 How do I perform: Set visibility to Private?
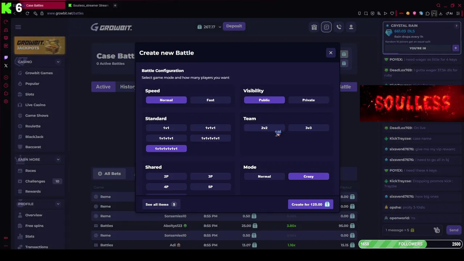click(x=308, y=100)
